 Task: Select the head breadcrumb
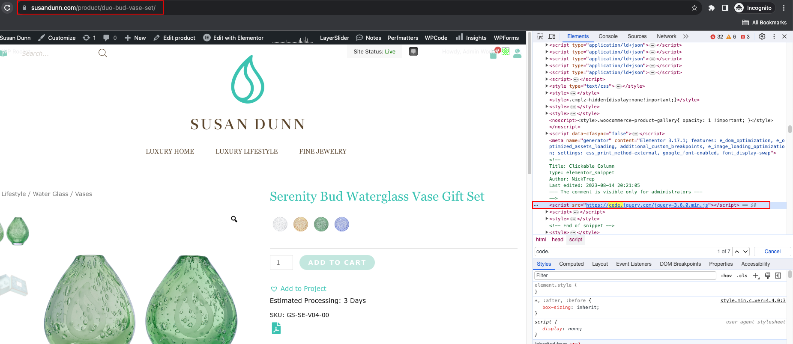tap(557, 240)
